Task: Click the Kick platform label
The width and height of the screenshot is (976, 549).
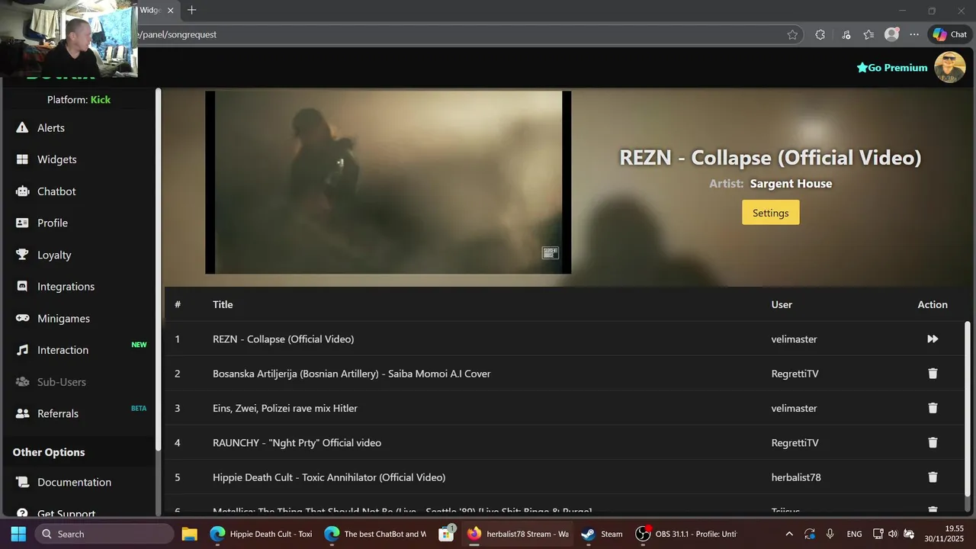Action: [101, 100]
